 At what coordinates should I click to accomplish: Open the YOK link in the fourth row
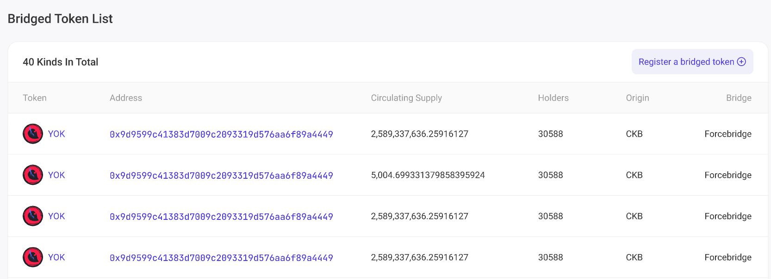[56, 257]
